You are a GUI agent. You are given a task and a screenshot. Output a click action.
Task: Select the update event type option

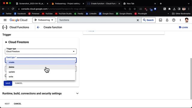41,72
